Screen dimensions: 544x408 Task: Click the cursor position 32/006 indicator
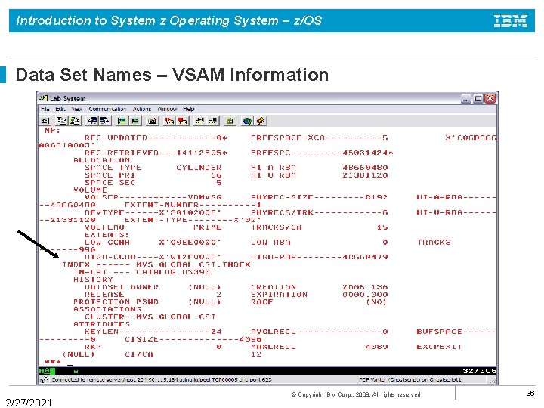(480, 370)
